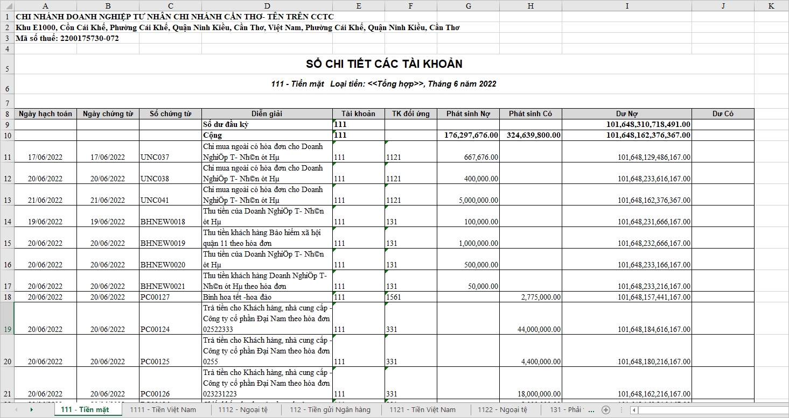Click the add new sheet plus icon
Image resolution: width=789 pixels, height=418 pixels.
606,410
